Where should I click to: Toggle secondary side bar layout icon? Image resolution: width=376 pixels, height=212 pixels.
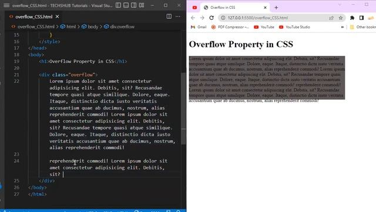pos(133,5)
